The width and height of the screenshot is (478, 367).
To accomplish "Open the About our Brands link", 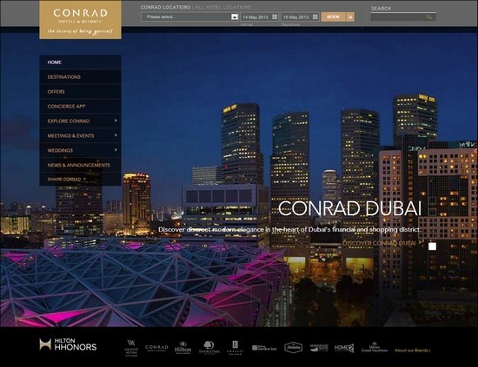I will click(413, 351).
